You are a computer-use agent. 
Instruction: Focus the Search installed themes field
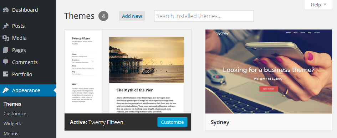pyautogui.click(x=204, y=16)
